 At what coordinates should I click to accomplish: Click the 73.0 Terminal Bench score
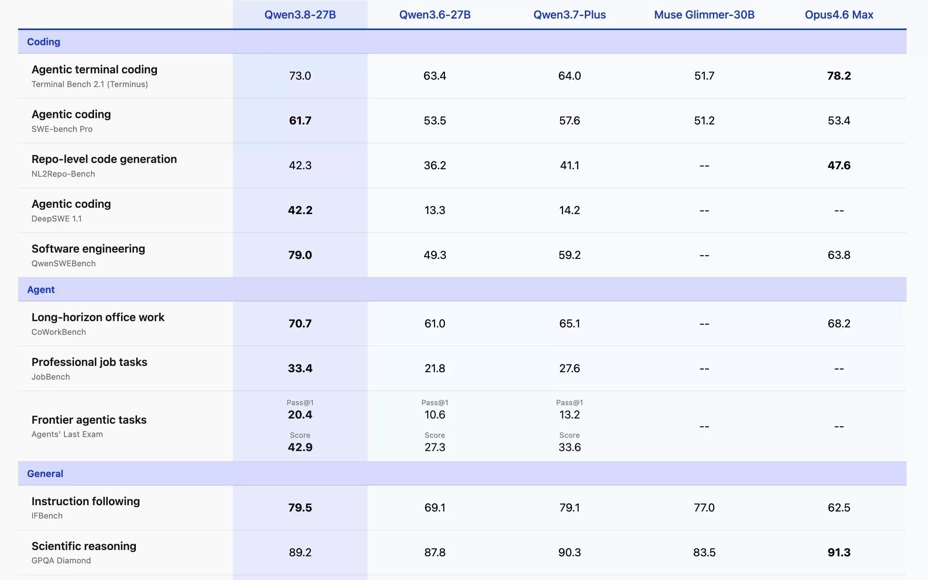click(300, 76)
